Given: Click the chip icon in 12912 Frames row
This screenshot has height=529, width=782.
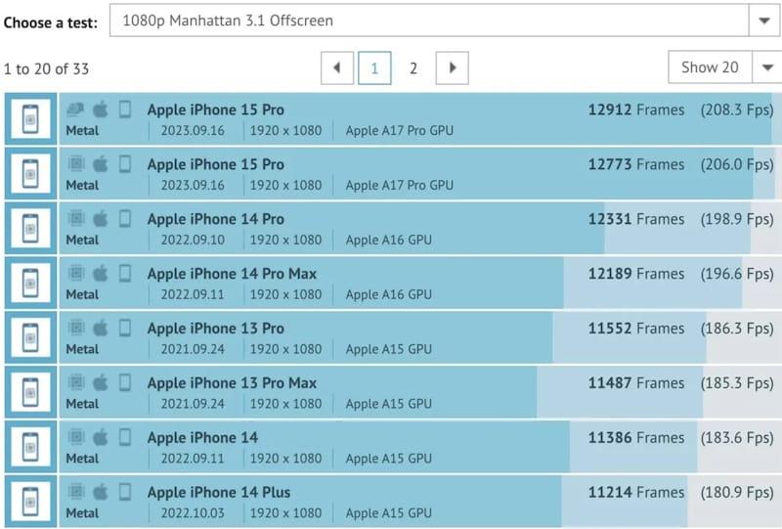Looking at the screenshot, I should pos(76,109).
